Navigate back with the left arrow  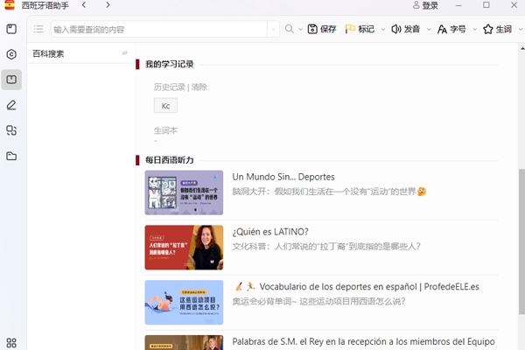coord(84,5)
